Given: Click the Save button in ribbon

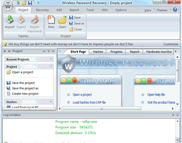Looking at the screenshot, I should [75, 18].
